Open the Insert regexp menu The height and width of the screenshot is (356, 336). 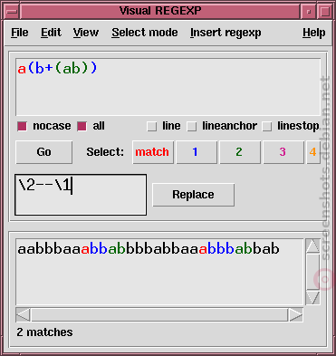pyautogui.click(x=226, y=33)
